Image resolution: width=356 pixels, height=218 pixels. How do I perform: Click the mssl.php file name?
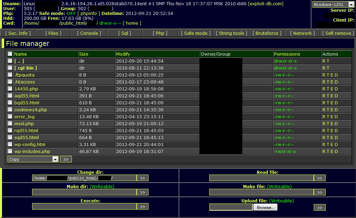[x=24, y=123]
